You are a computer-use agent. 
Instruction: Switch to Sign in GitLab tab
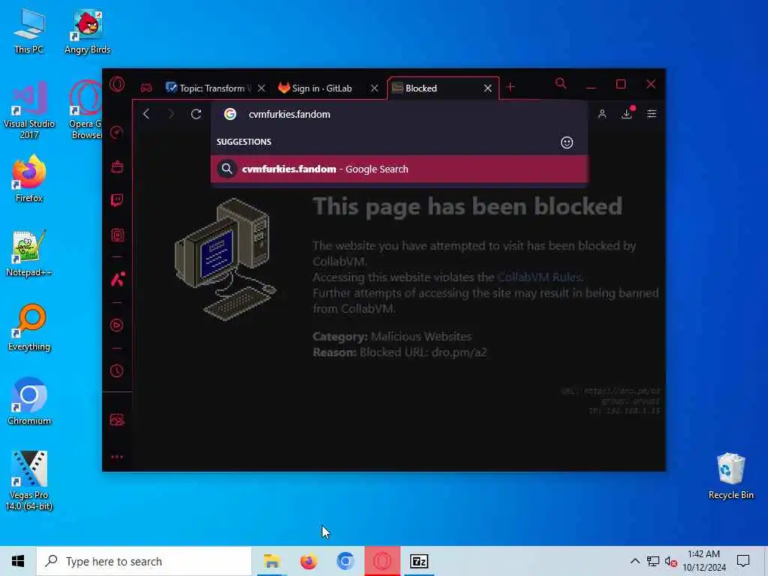[x=322, y=88]
